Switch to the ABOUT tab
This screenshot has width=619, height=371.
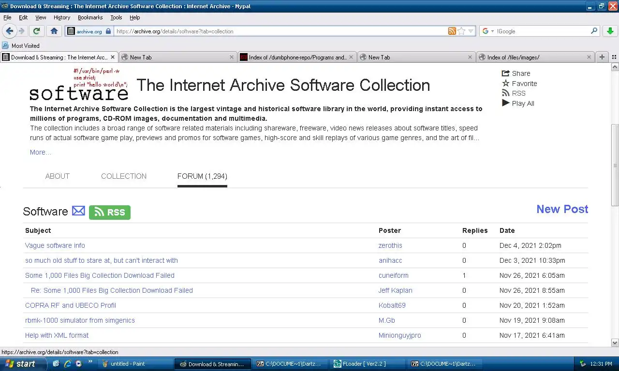[x=58, y=176]
